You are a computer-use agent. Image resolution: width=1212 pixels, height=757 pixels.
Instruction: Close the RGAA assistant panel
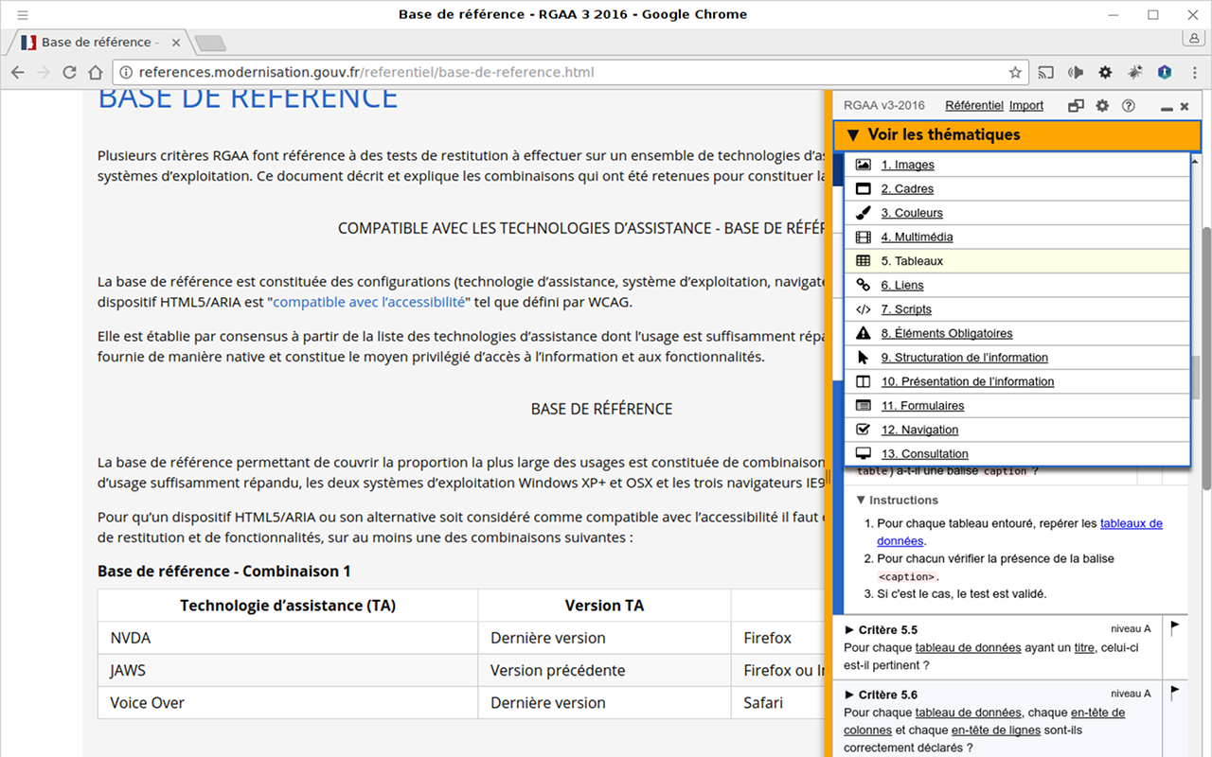[x=1185, y=107]
